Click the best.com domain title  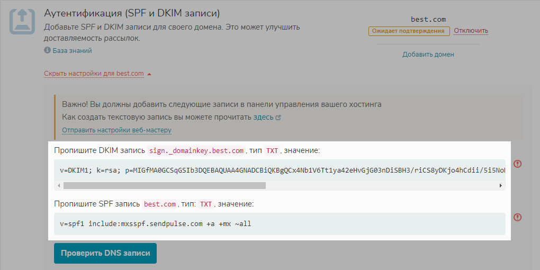click(428, 19)
